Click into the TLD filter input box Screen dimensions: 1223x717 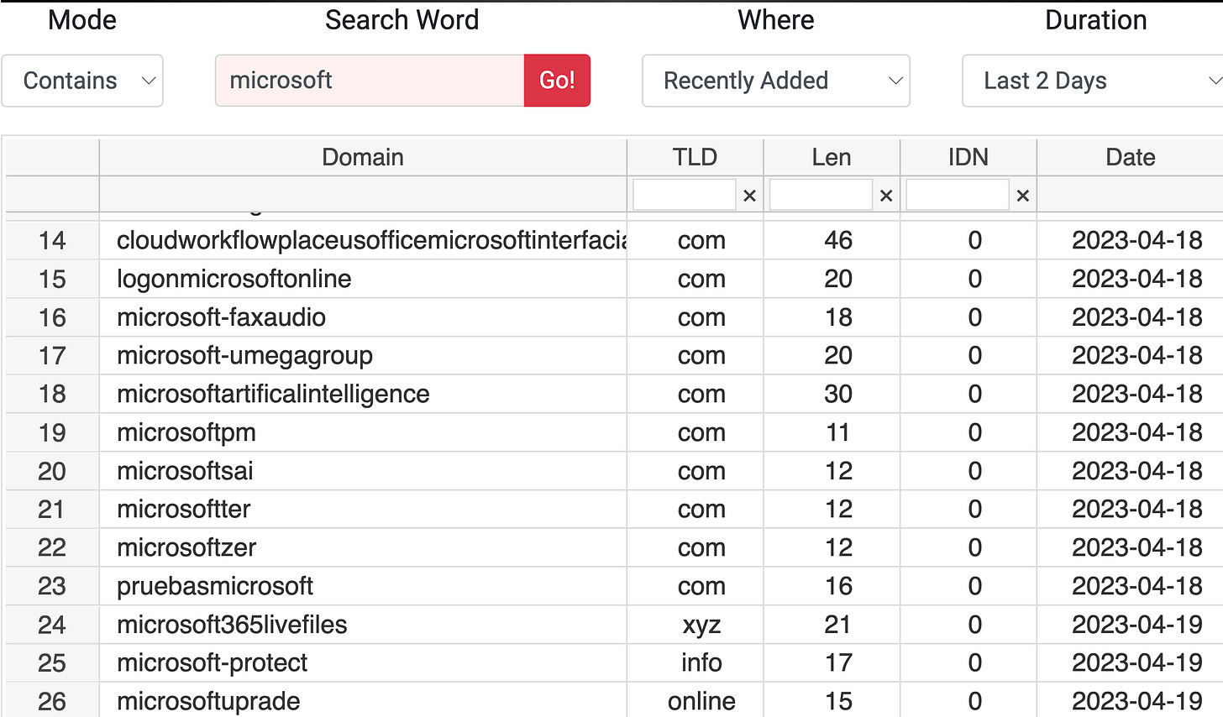[684, 195]
